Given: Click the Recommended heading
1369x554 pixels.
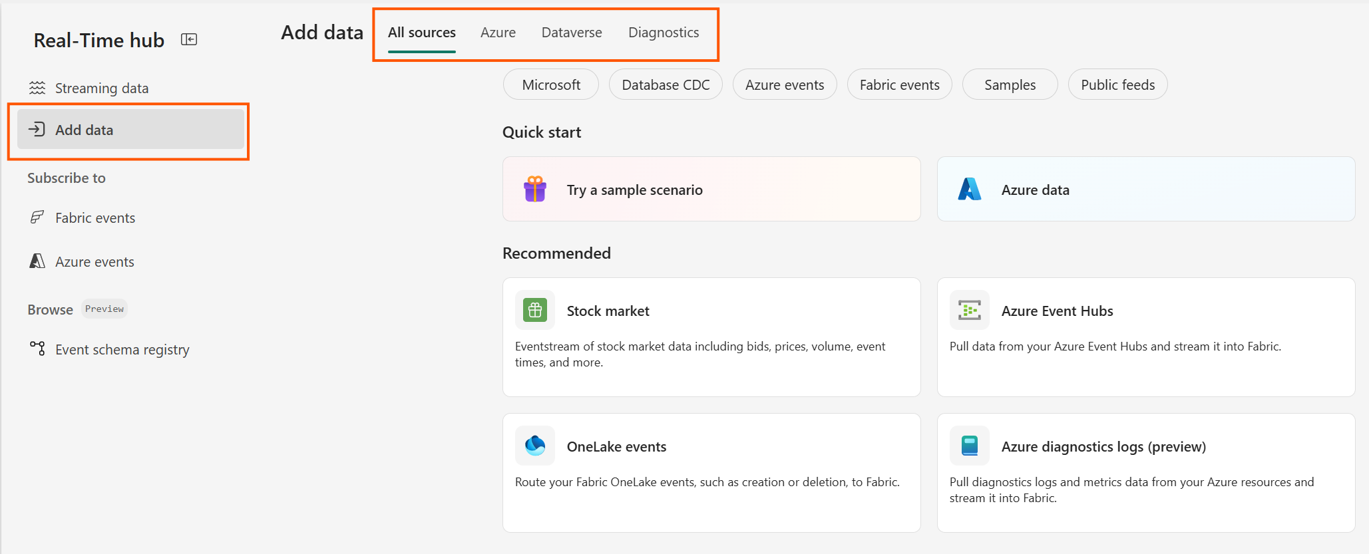Looking at the screenshot, I should point(556,253).
